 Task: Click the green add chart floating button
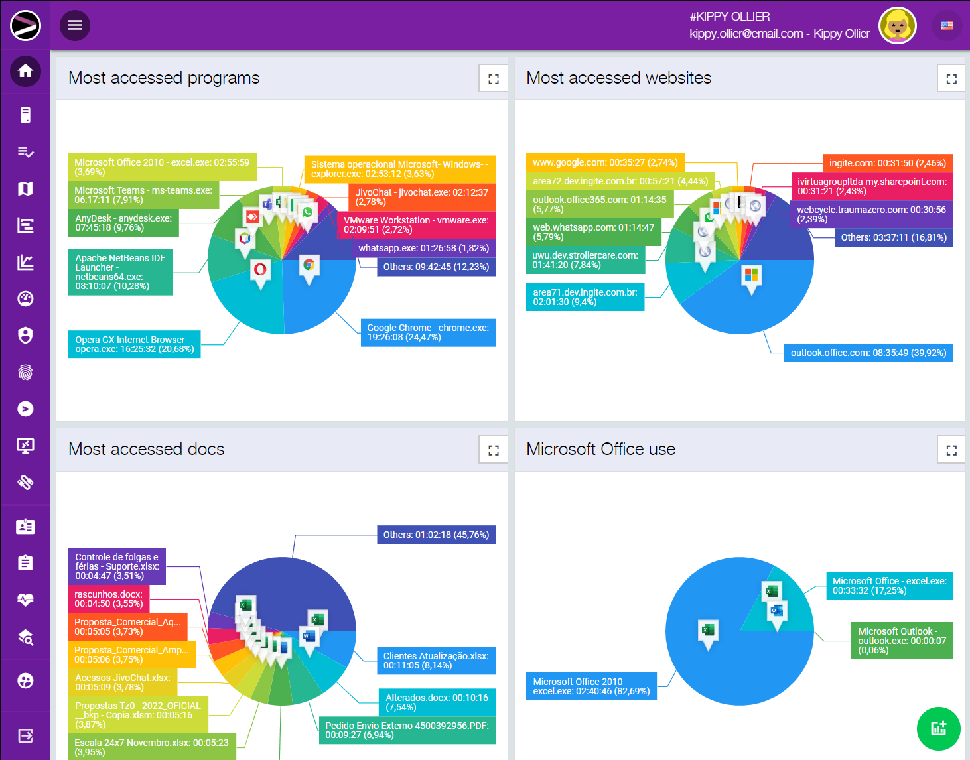[938, 729]
